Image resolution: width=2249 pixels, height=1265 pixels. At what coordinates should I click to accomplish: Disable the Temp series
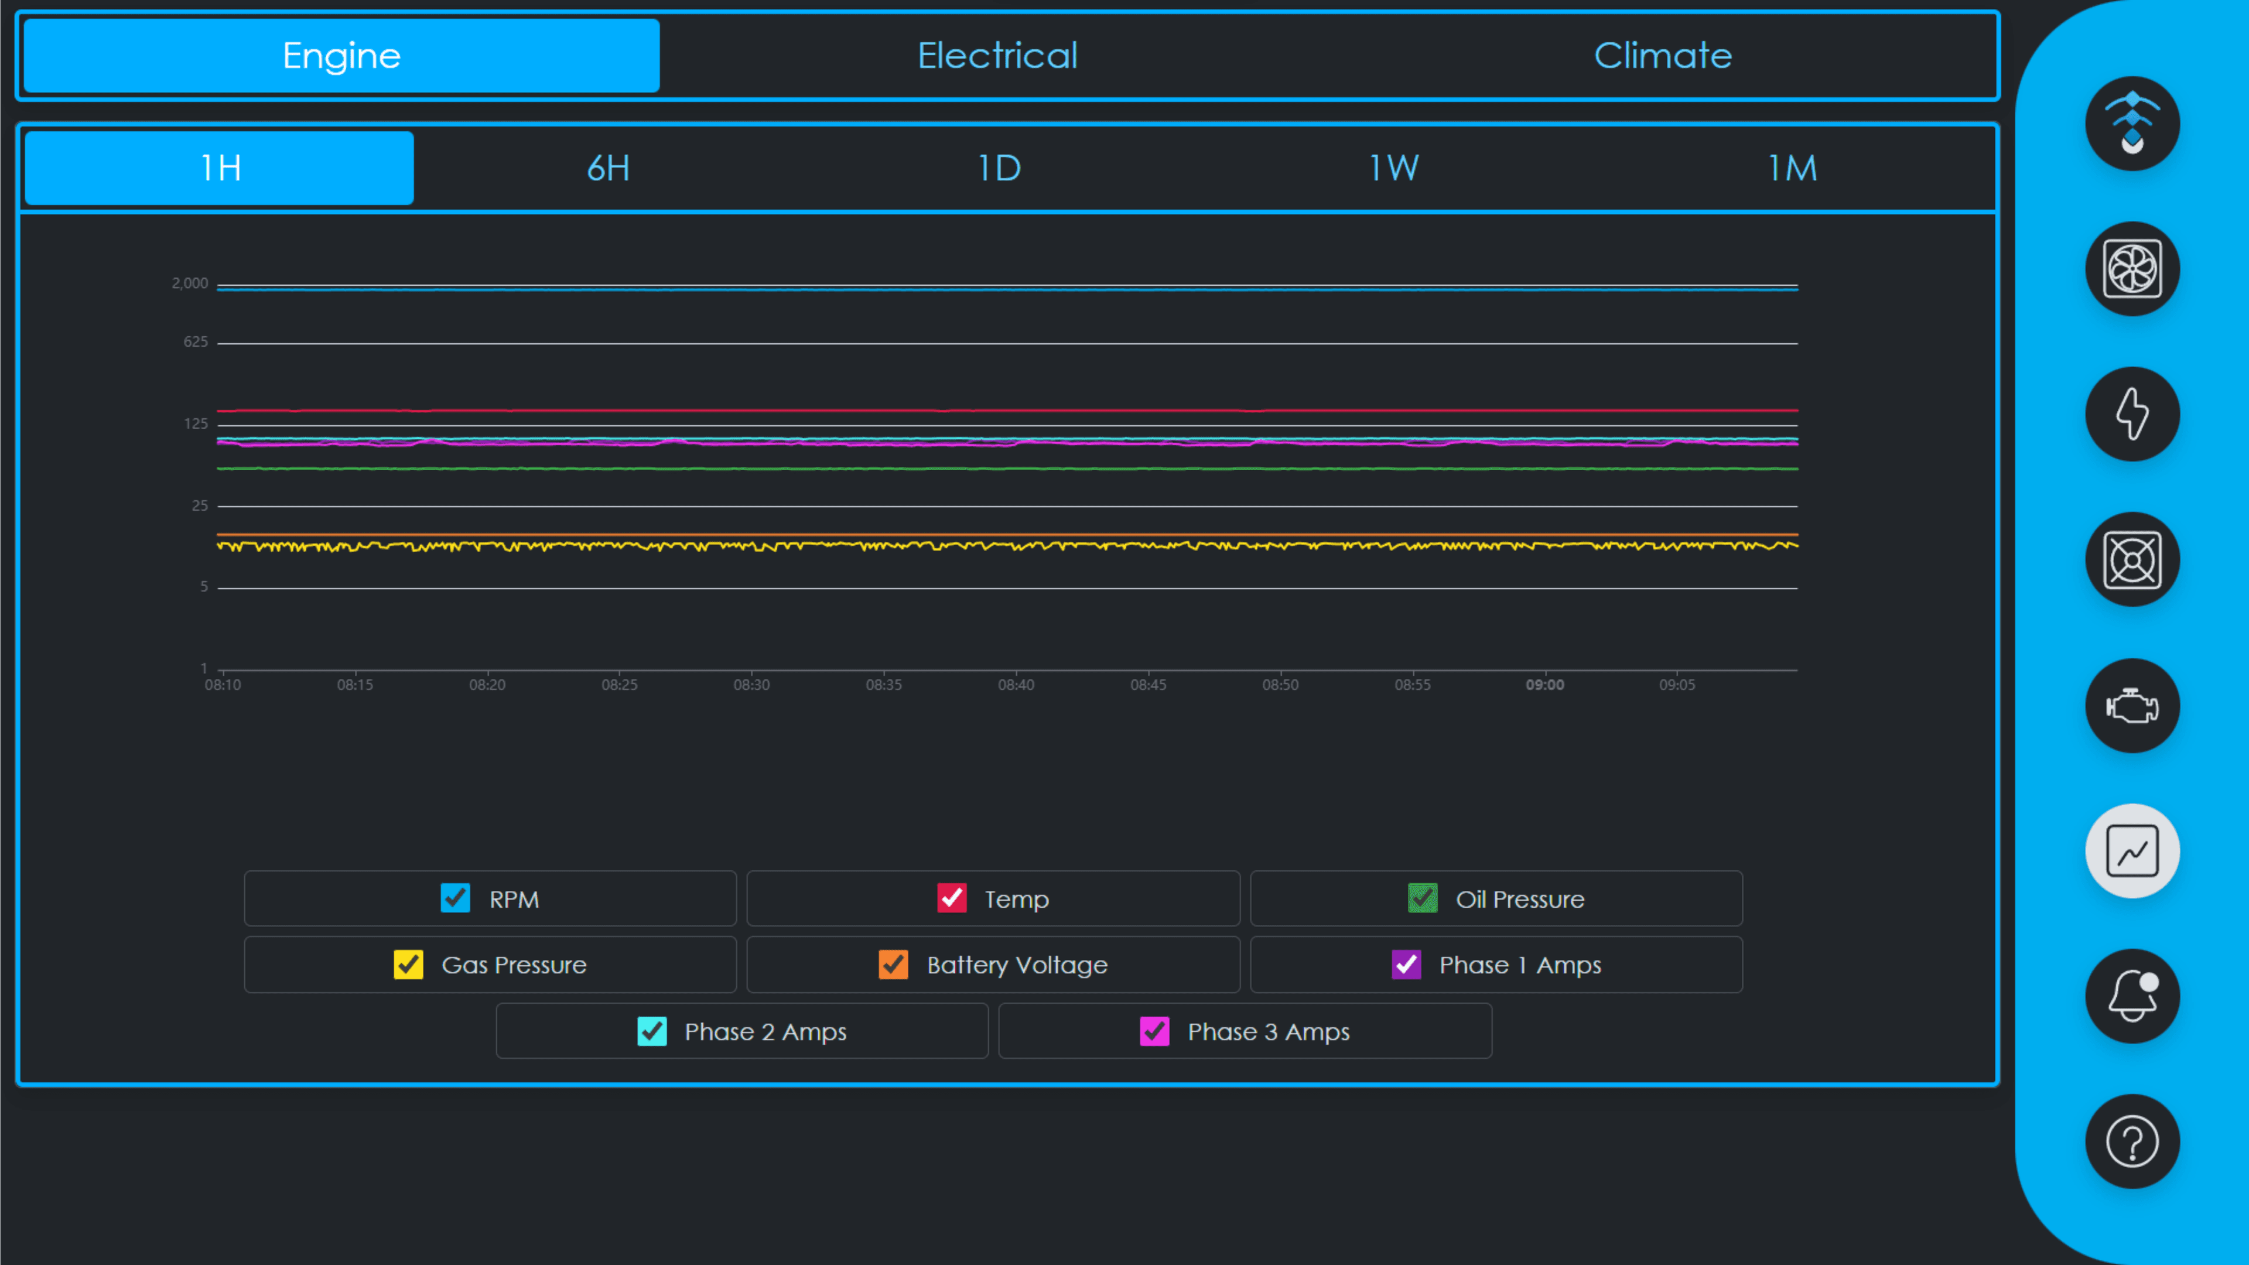[x=952, y=897]
